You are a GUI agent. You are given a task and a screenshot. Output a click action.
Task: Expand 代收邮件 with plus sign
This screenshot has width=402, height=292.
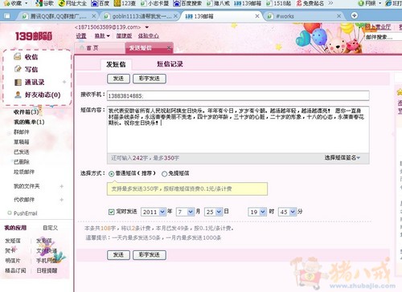tap(62, 200)
